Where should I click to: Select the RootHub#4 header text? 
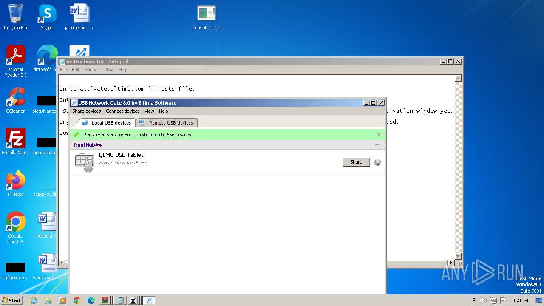pyautogui.click(x=88, y=145)
